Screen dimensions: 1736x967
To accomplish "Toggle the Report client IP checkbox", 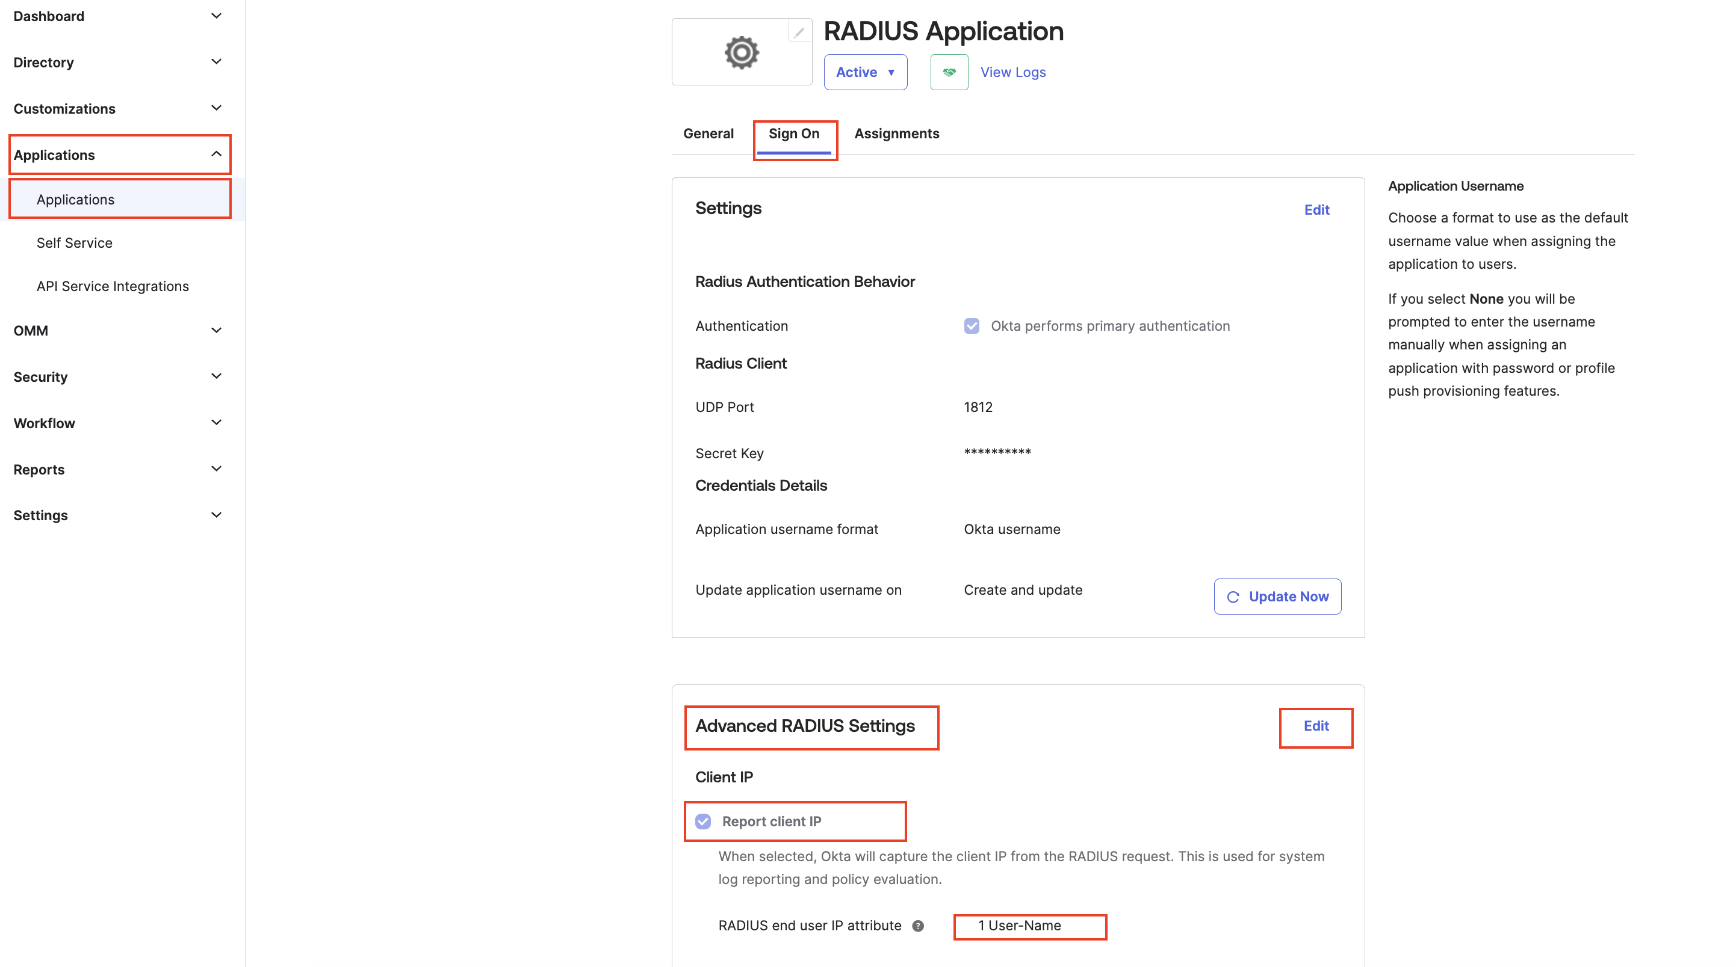I will (703, 821).
